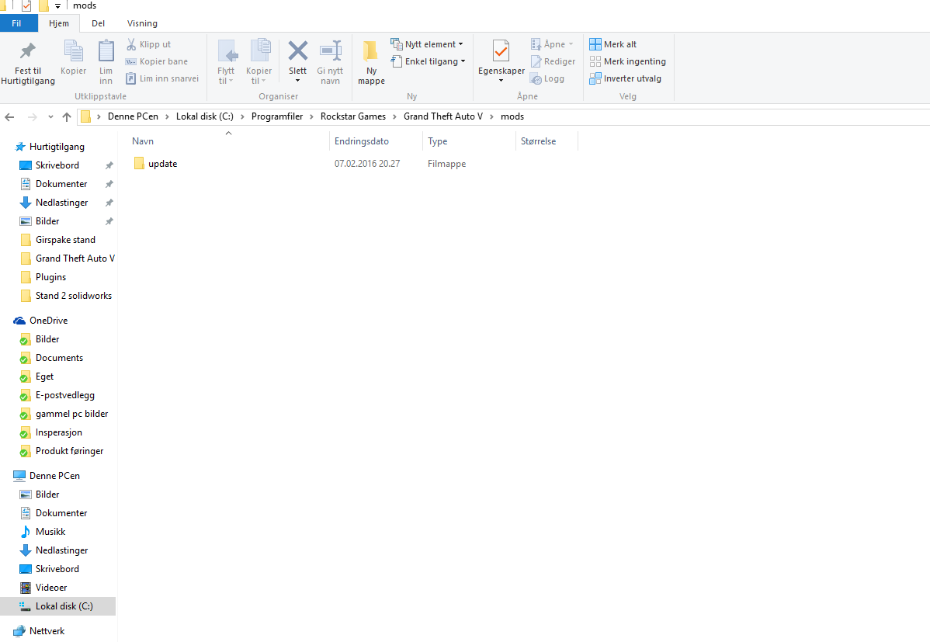Click the Slett delete icon

pos(298,51)
